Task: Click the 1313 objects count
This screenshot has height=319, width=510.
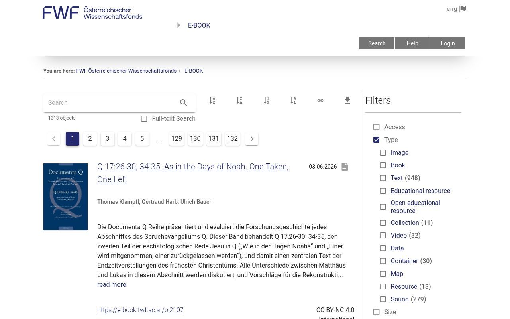Action: [x=62, y=118]
